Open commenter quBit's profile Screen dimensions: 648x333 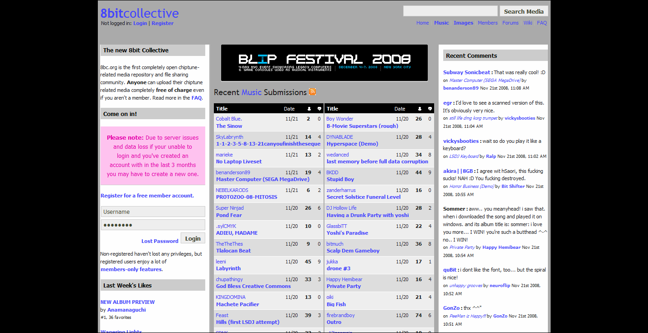[451, 270]
